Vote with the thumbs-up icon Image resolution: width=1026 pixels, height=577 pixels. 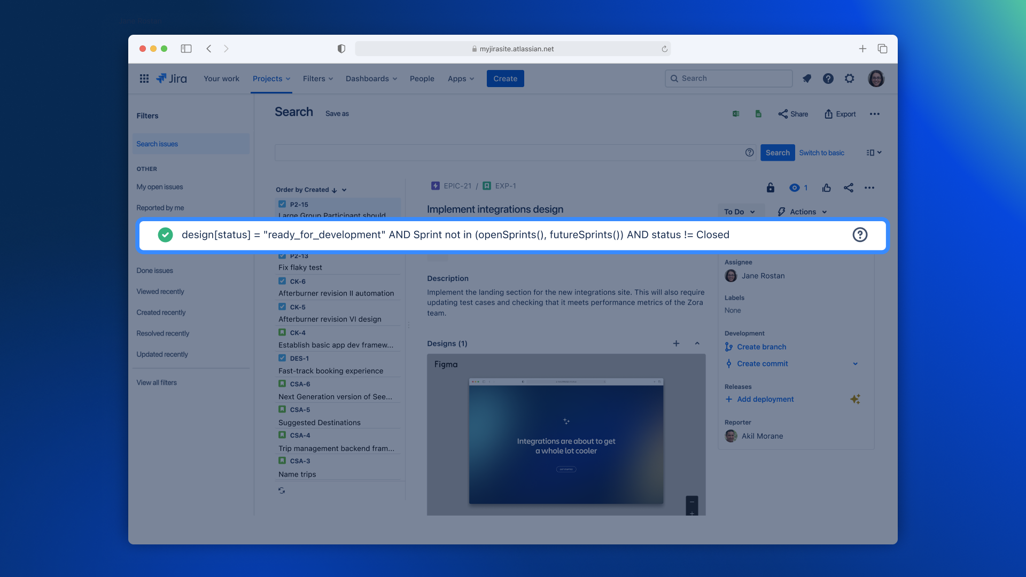coord(826,188)
